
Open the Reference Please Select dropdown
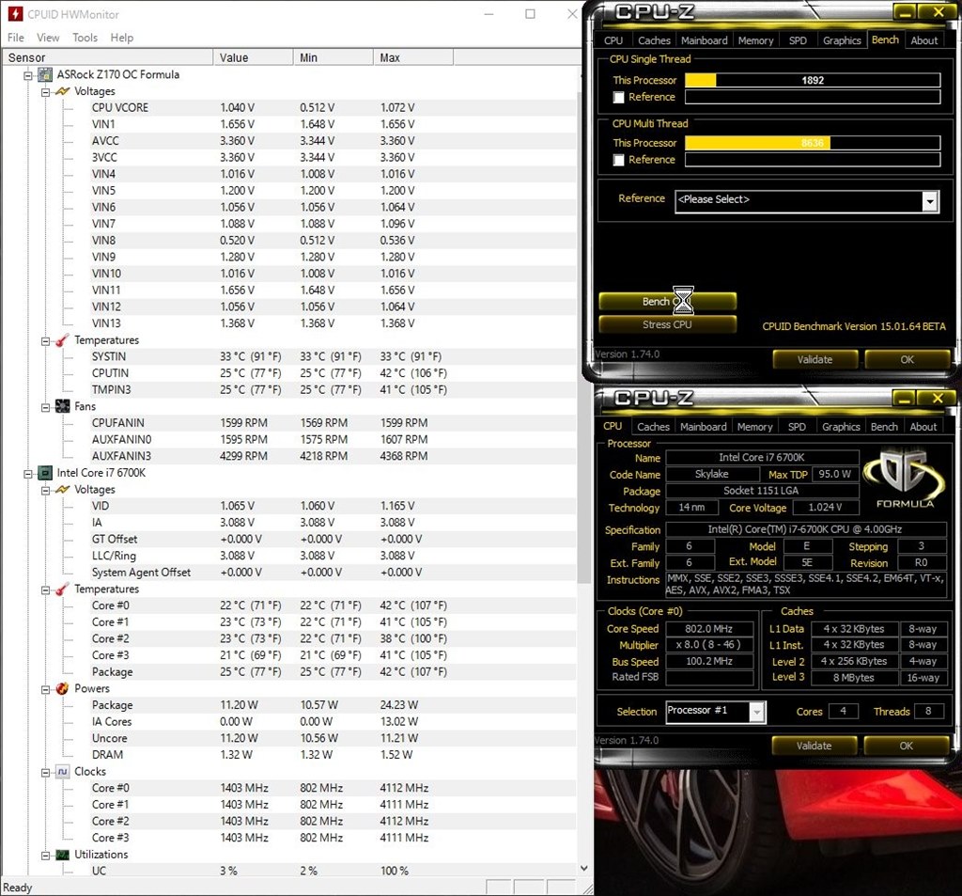click(931, 201)
